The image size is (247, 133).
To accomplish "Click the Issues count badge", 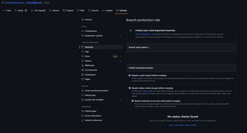I will click(x=26, y=10).
